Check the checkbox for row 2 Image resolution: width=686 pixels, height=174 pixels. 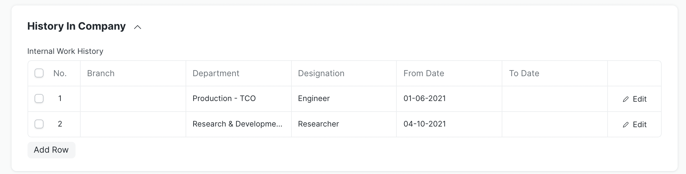tap(39, 124)
